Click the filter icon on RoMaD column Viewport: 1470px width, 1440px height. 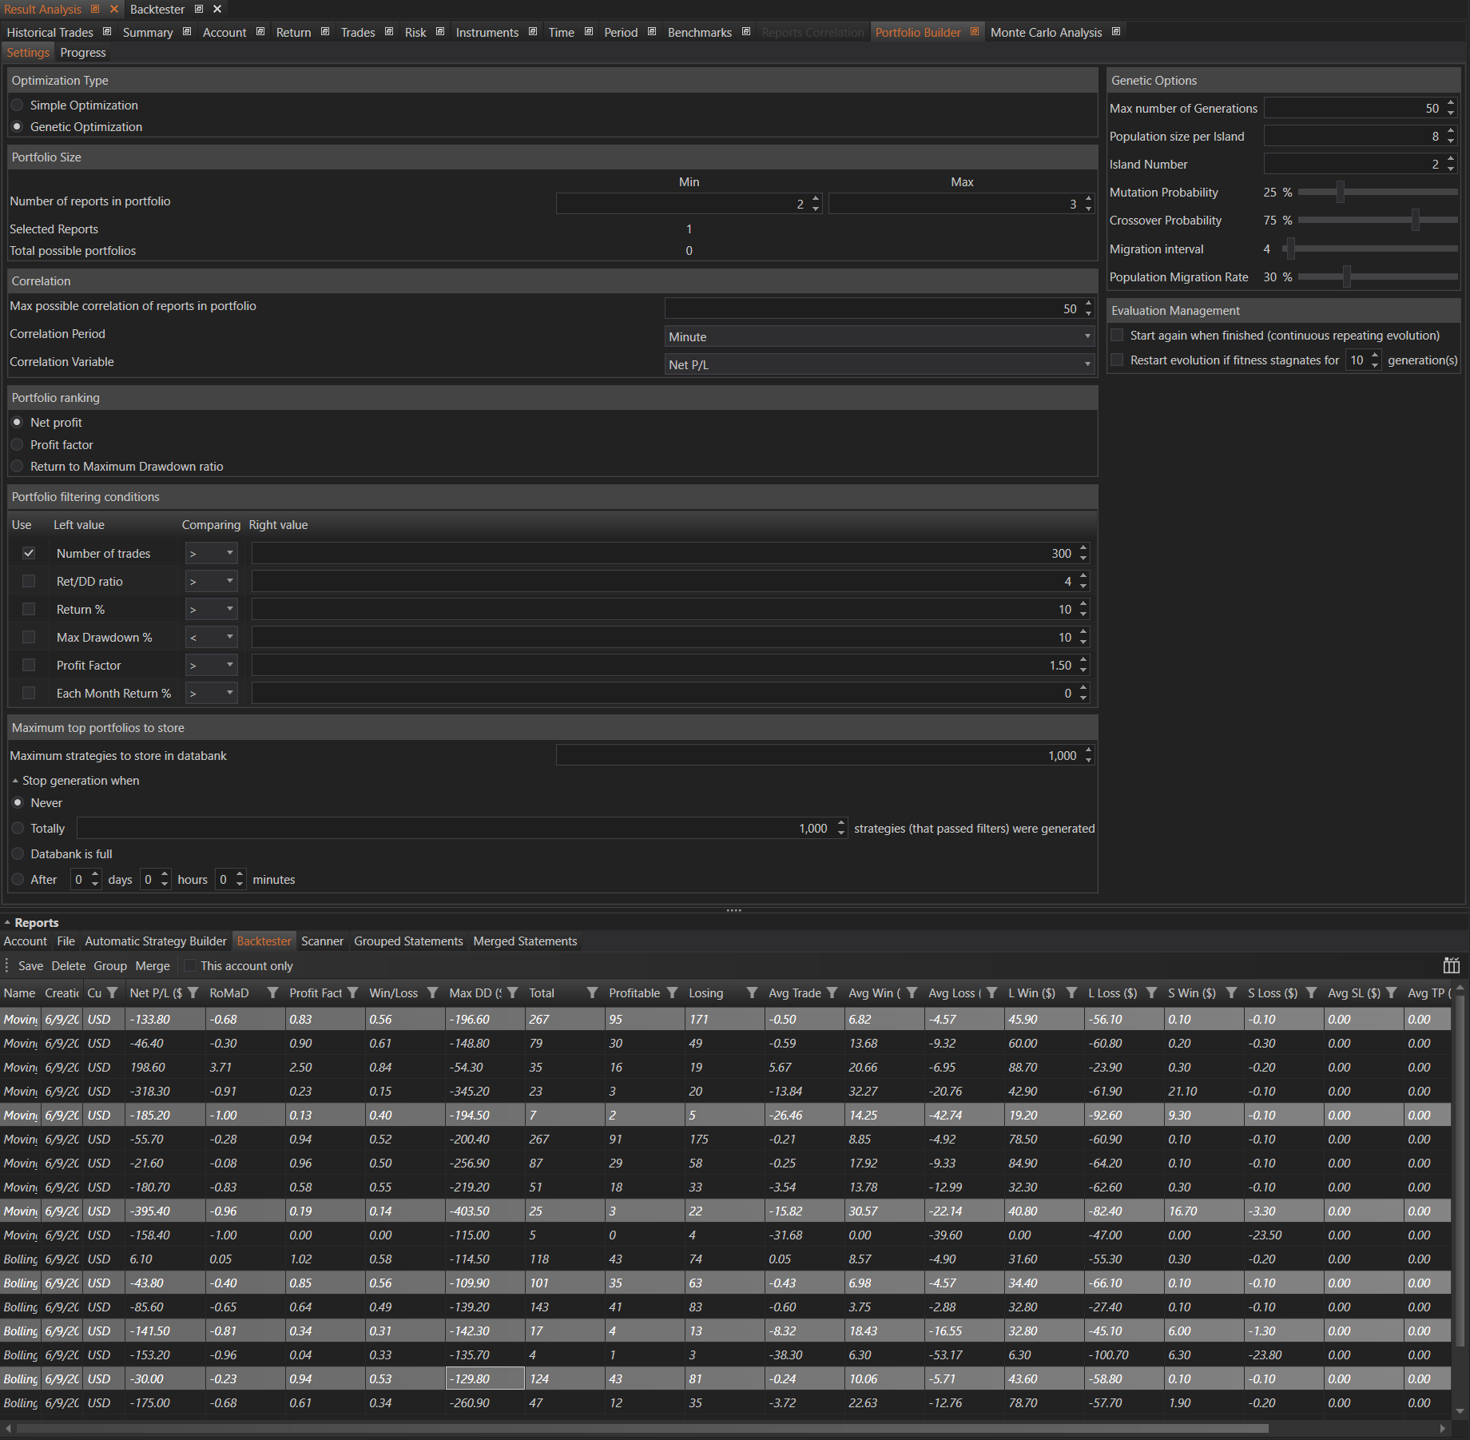click(x=272, y=992)
